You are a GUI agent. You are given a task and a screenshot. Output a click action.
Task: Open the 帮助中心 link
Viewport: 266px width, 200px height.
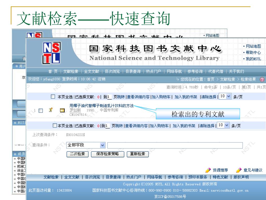(x=253, y=53)
